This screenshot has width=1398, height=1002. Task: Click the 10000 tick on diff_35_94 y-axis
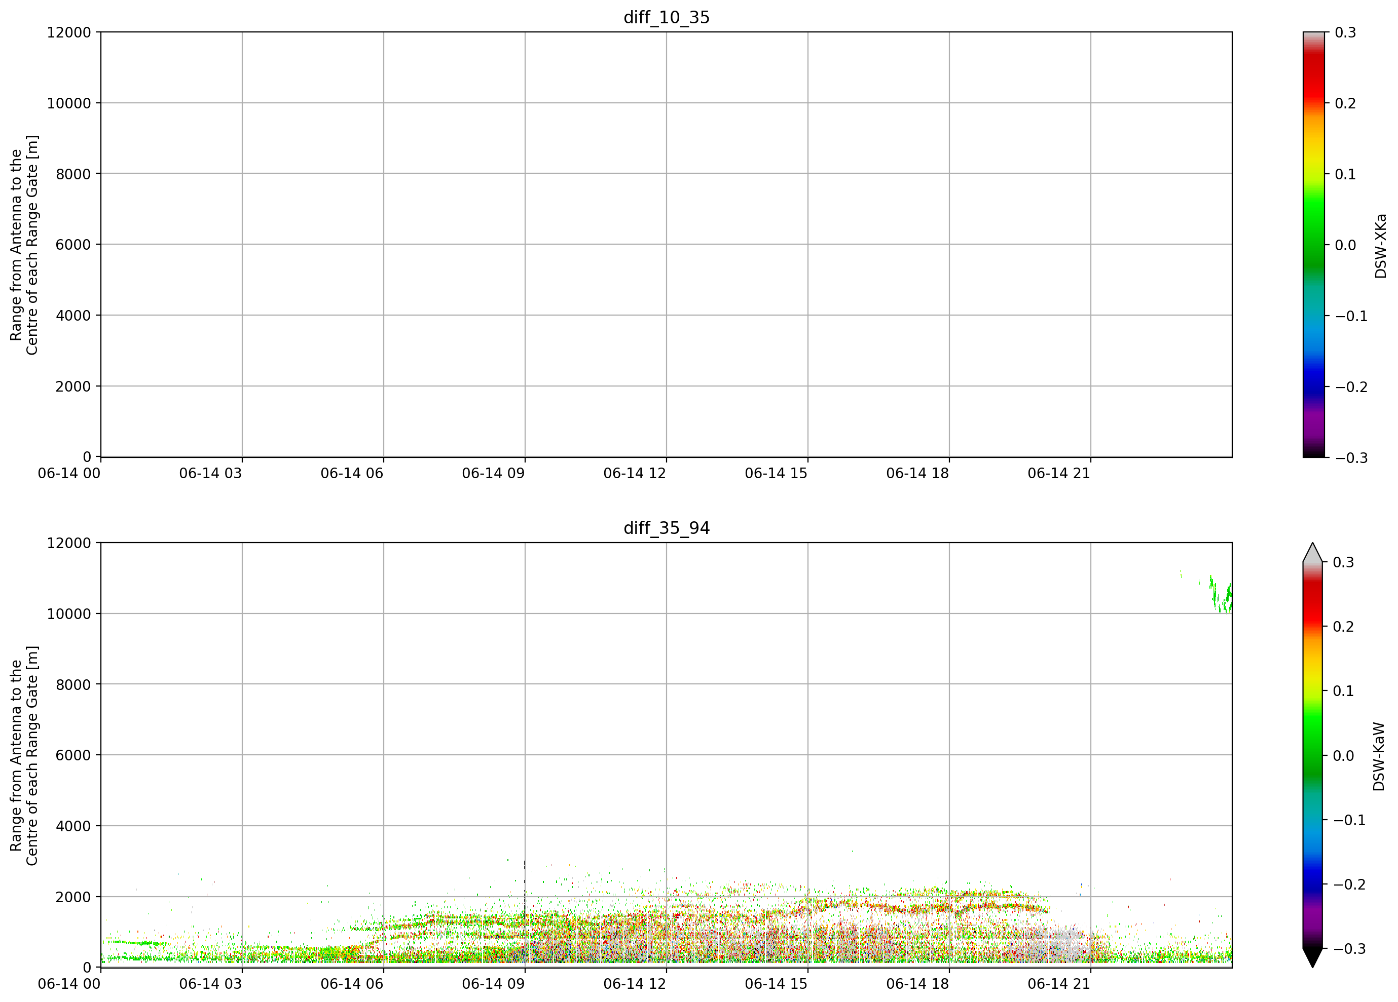[x=69, y=614]
